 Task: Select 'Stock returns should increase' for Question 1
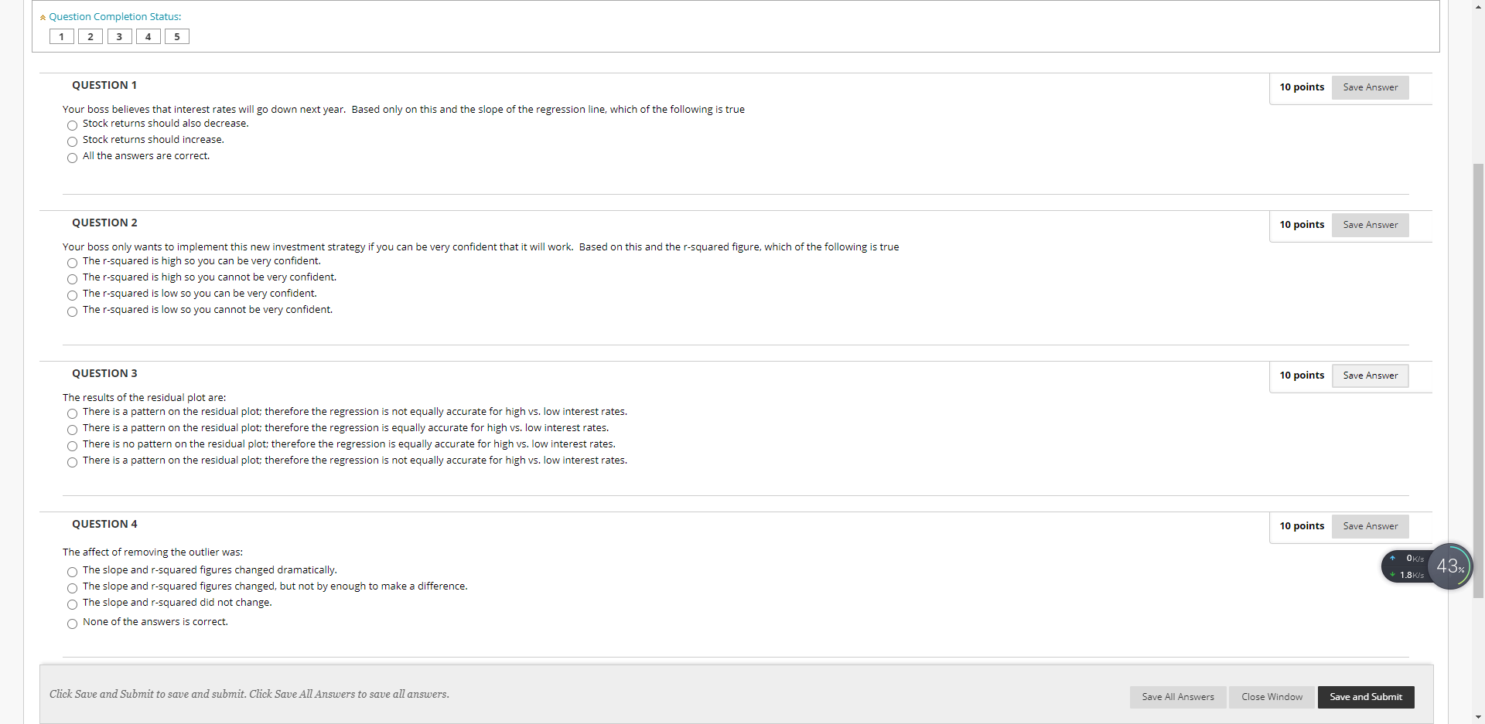(71, 141)
